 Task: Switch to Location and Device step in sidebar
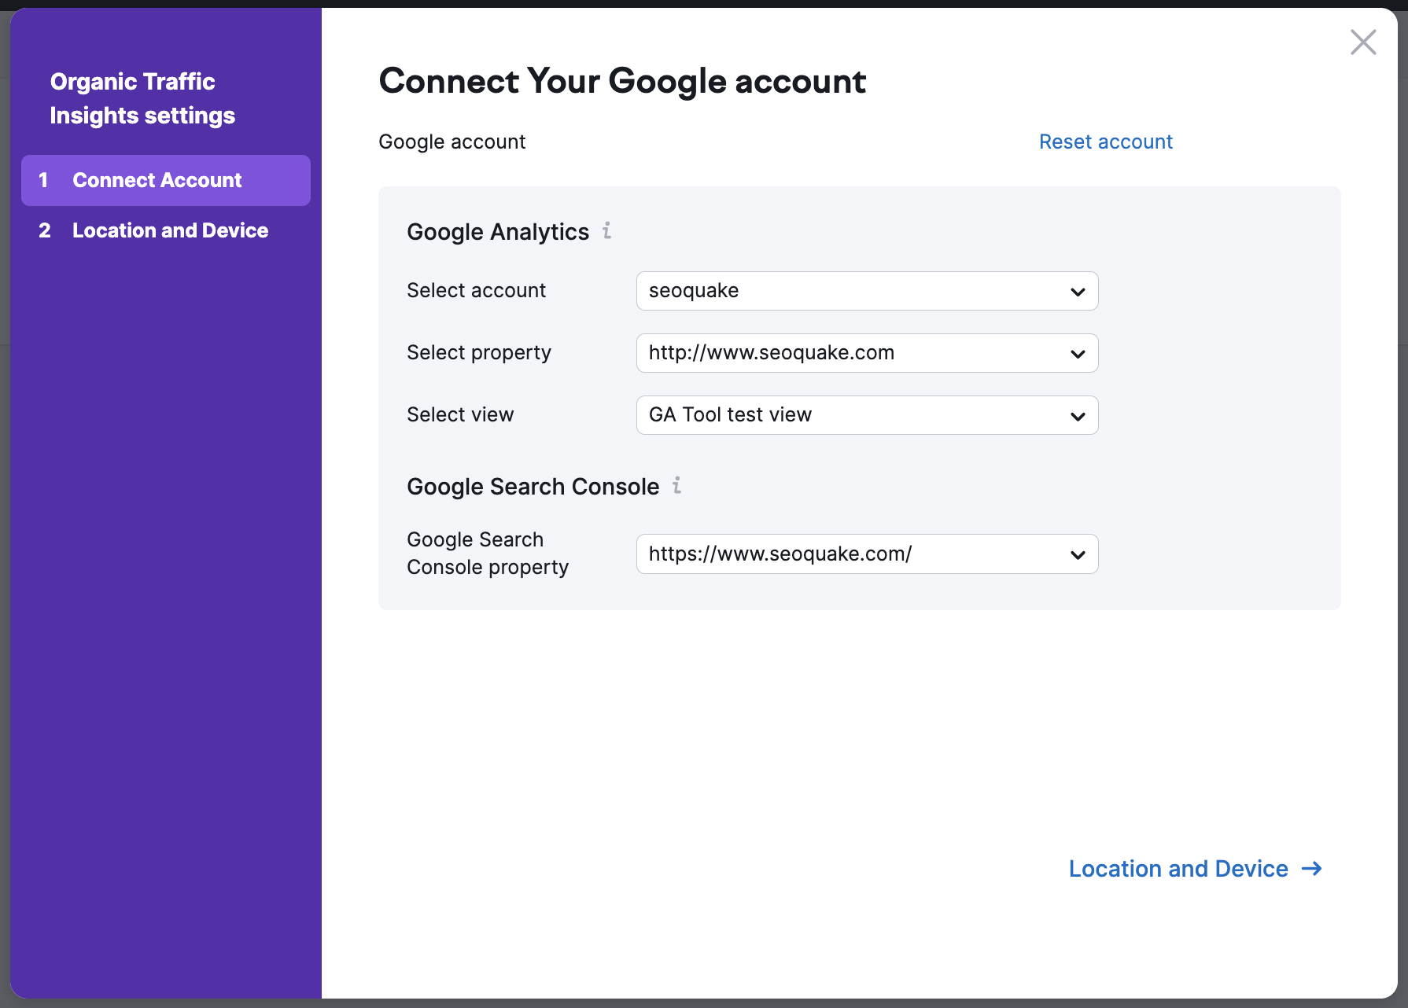(x=166, y=230)
